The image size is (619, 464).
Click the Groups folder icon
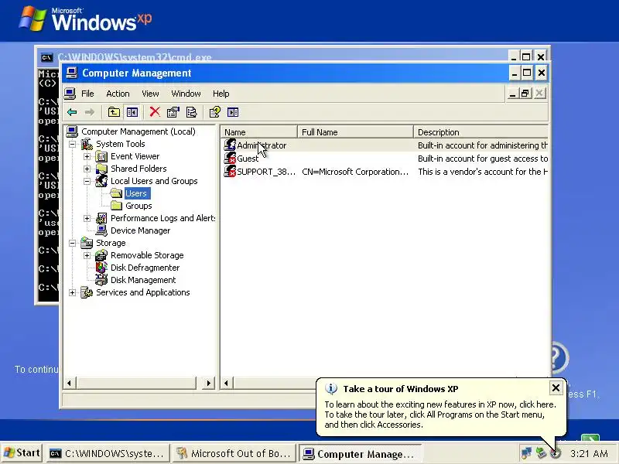click(117, 206)
